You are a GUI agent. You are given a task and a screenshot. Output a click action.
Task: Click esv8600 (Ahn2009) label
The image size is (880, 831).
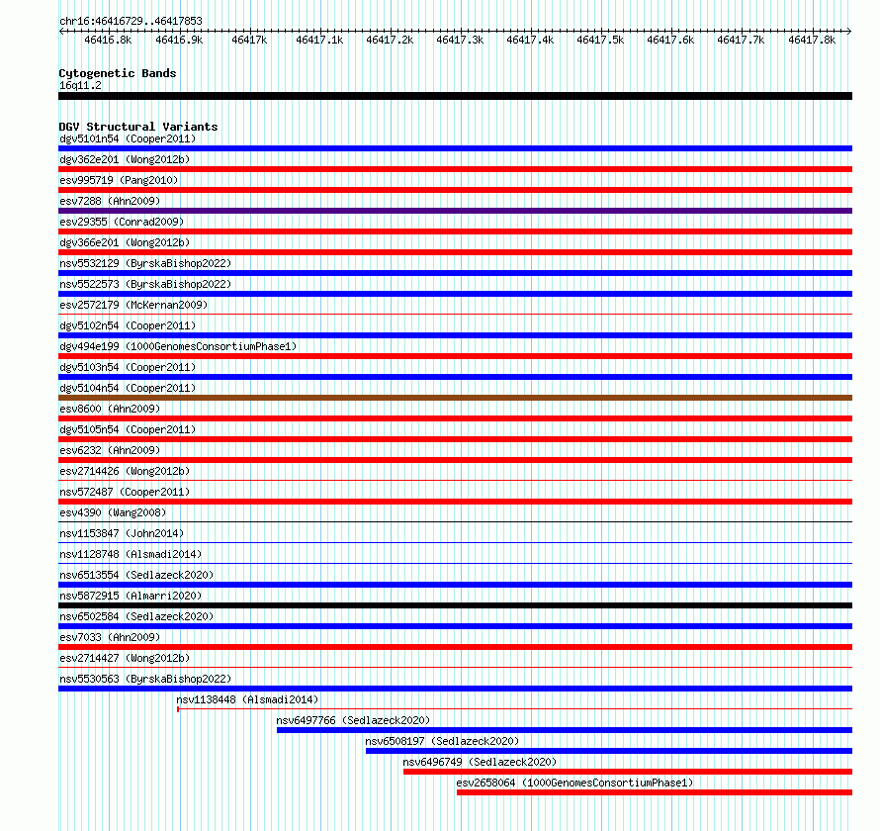110,409
